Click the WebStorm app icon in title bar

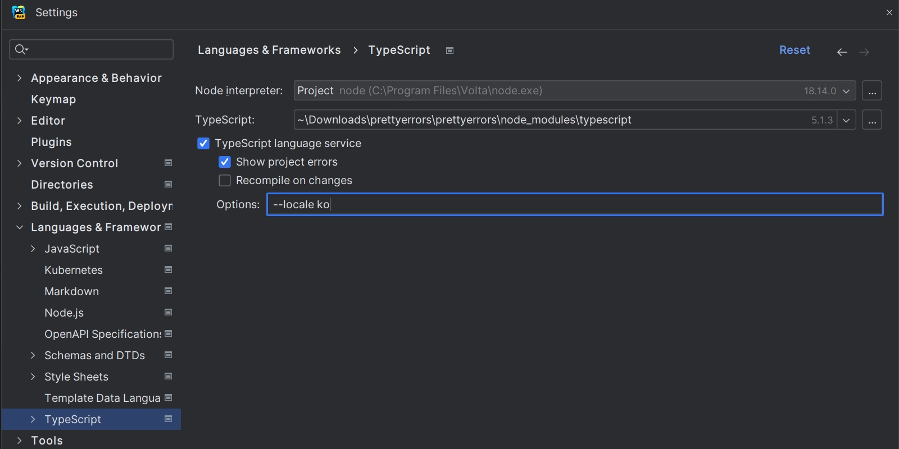[x=19, y=12]
